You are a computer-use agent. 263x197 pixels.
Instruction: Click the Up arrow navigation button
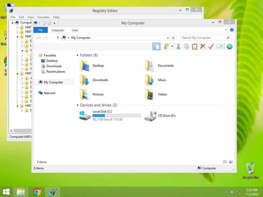(58, 38)
